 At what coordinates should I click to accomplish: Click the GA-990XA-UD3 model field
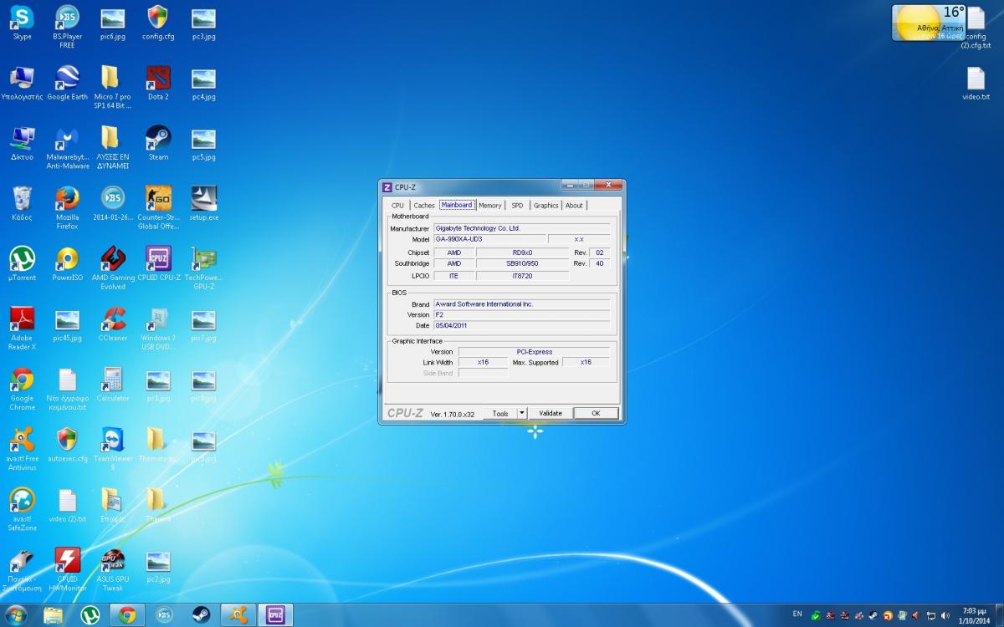click(x=489, y=239)
